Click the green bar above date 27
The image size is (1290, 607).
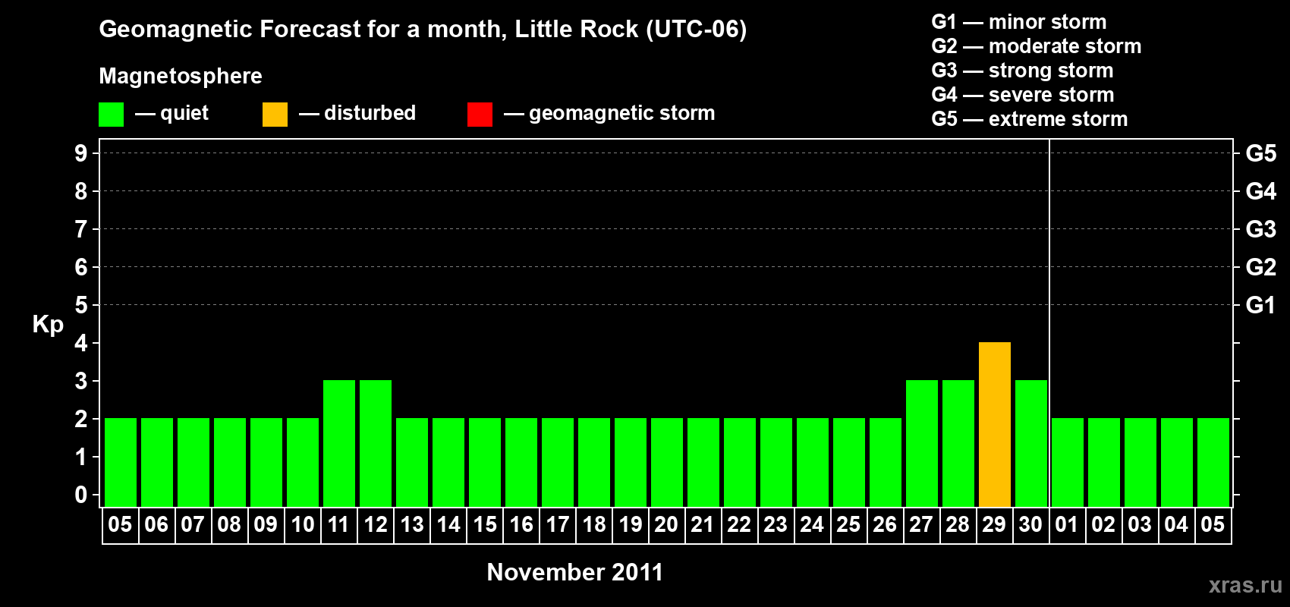click(x=922, y=444)
